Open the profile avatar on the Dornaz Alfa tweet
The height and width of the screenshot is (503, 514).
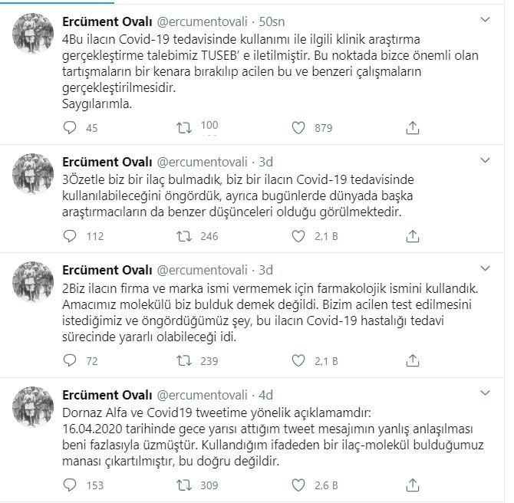[x=33, y=406]
